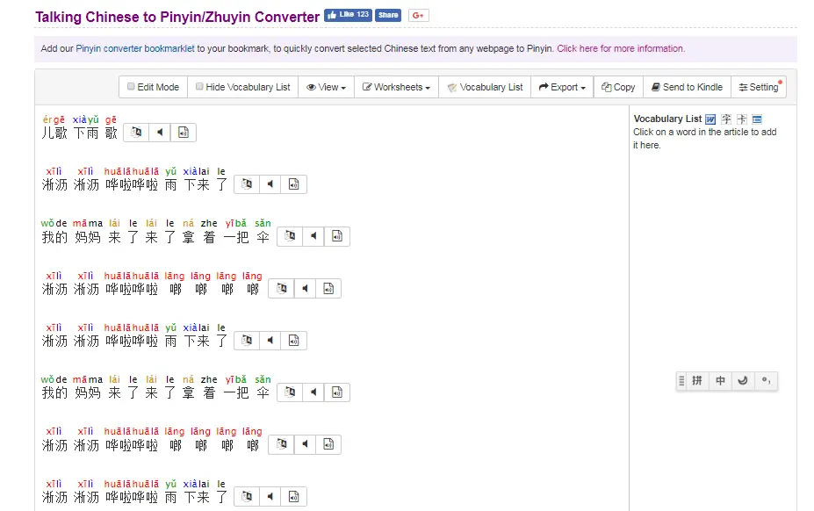Click the 卡 flashcard icon in Vocabulary List
The height and width of the screenshot is (511, 814).
coord(741,119)
